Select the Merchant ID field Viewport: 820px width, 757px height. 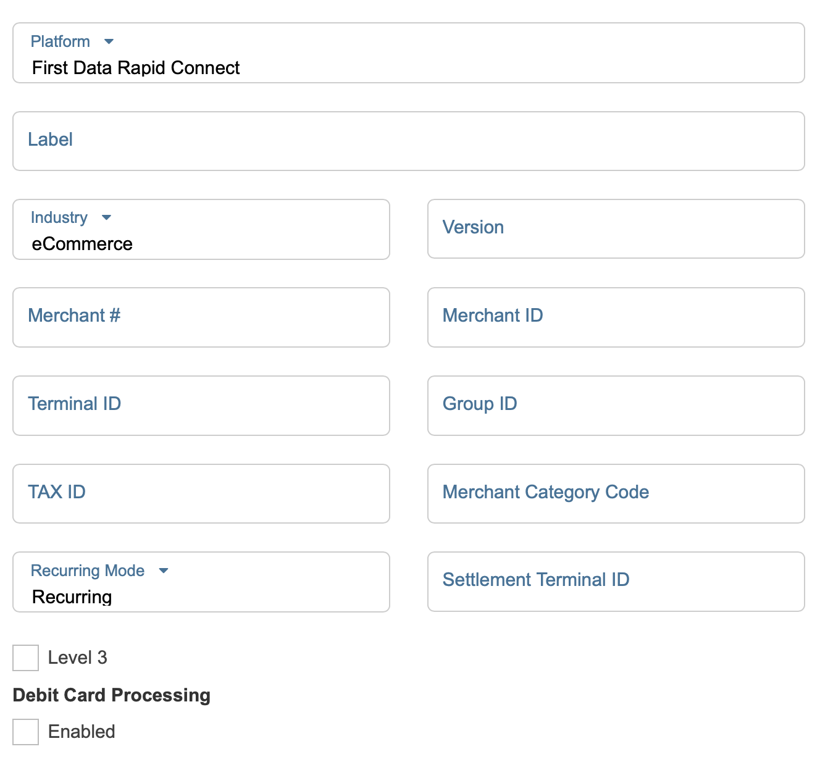(x=616, y=317)
